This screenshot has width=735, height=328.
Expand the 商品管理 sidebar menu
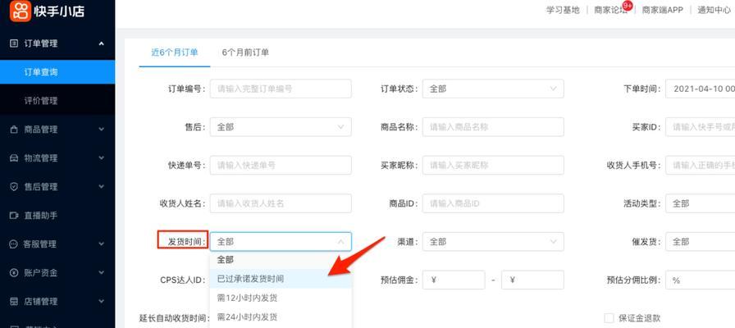coord(101,130)
